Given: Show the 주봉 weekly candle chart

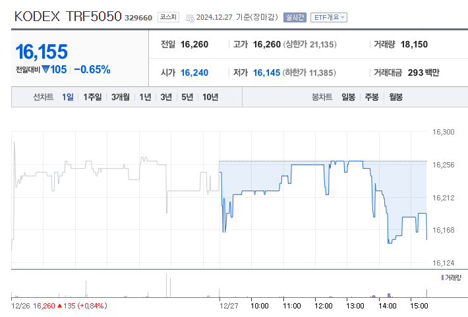Looking at the screenshot, I should (372, 97).
